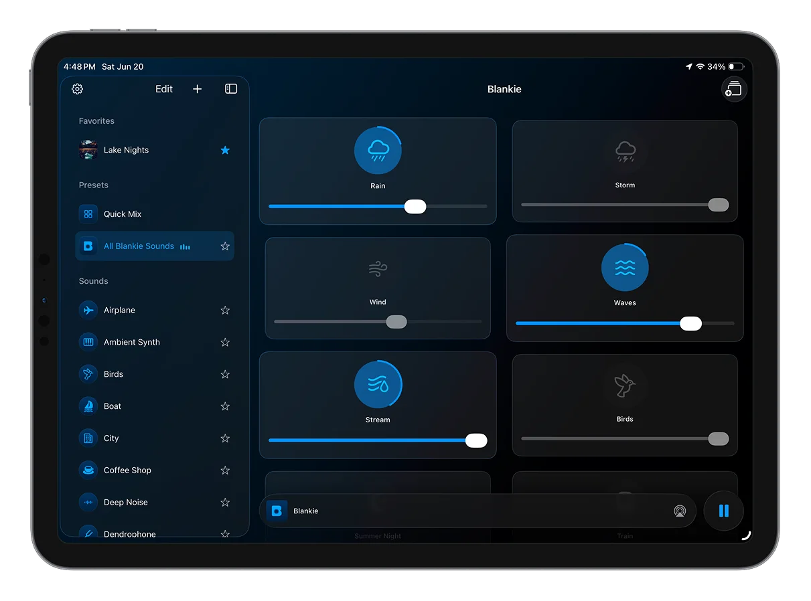
Task: Click the Quick Mix grid icon
Action: tap(88, 214)
